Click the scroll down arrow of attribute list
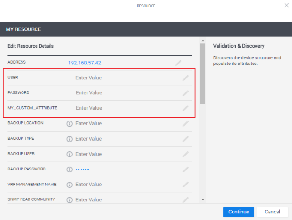This screenshot has width=292, height=220. click(x=203, y=199)
